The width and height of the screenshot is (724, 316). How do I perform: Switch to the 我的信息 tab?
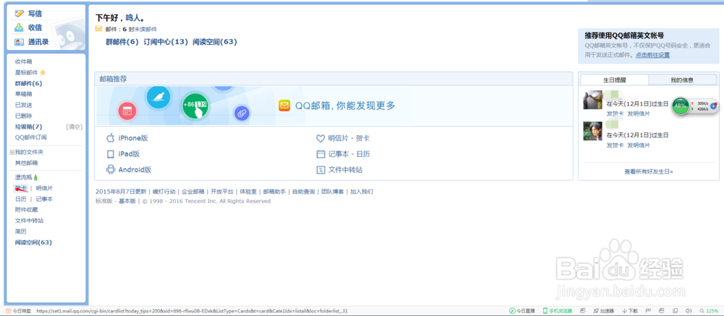[x=682, y=80]
